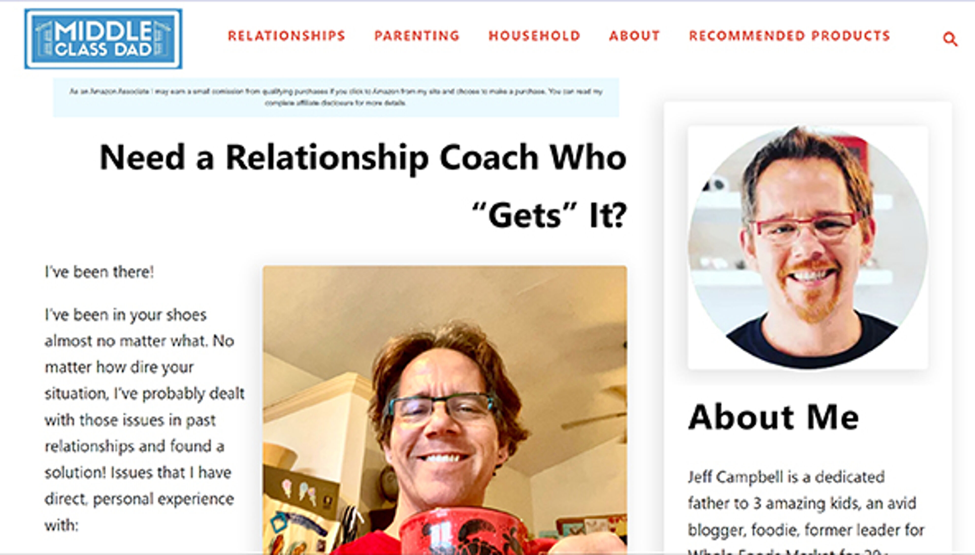This screenshot has height=555, width=975.
Task: Open the selfie photo with red mug
Action: coord(445,410)
